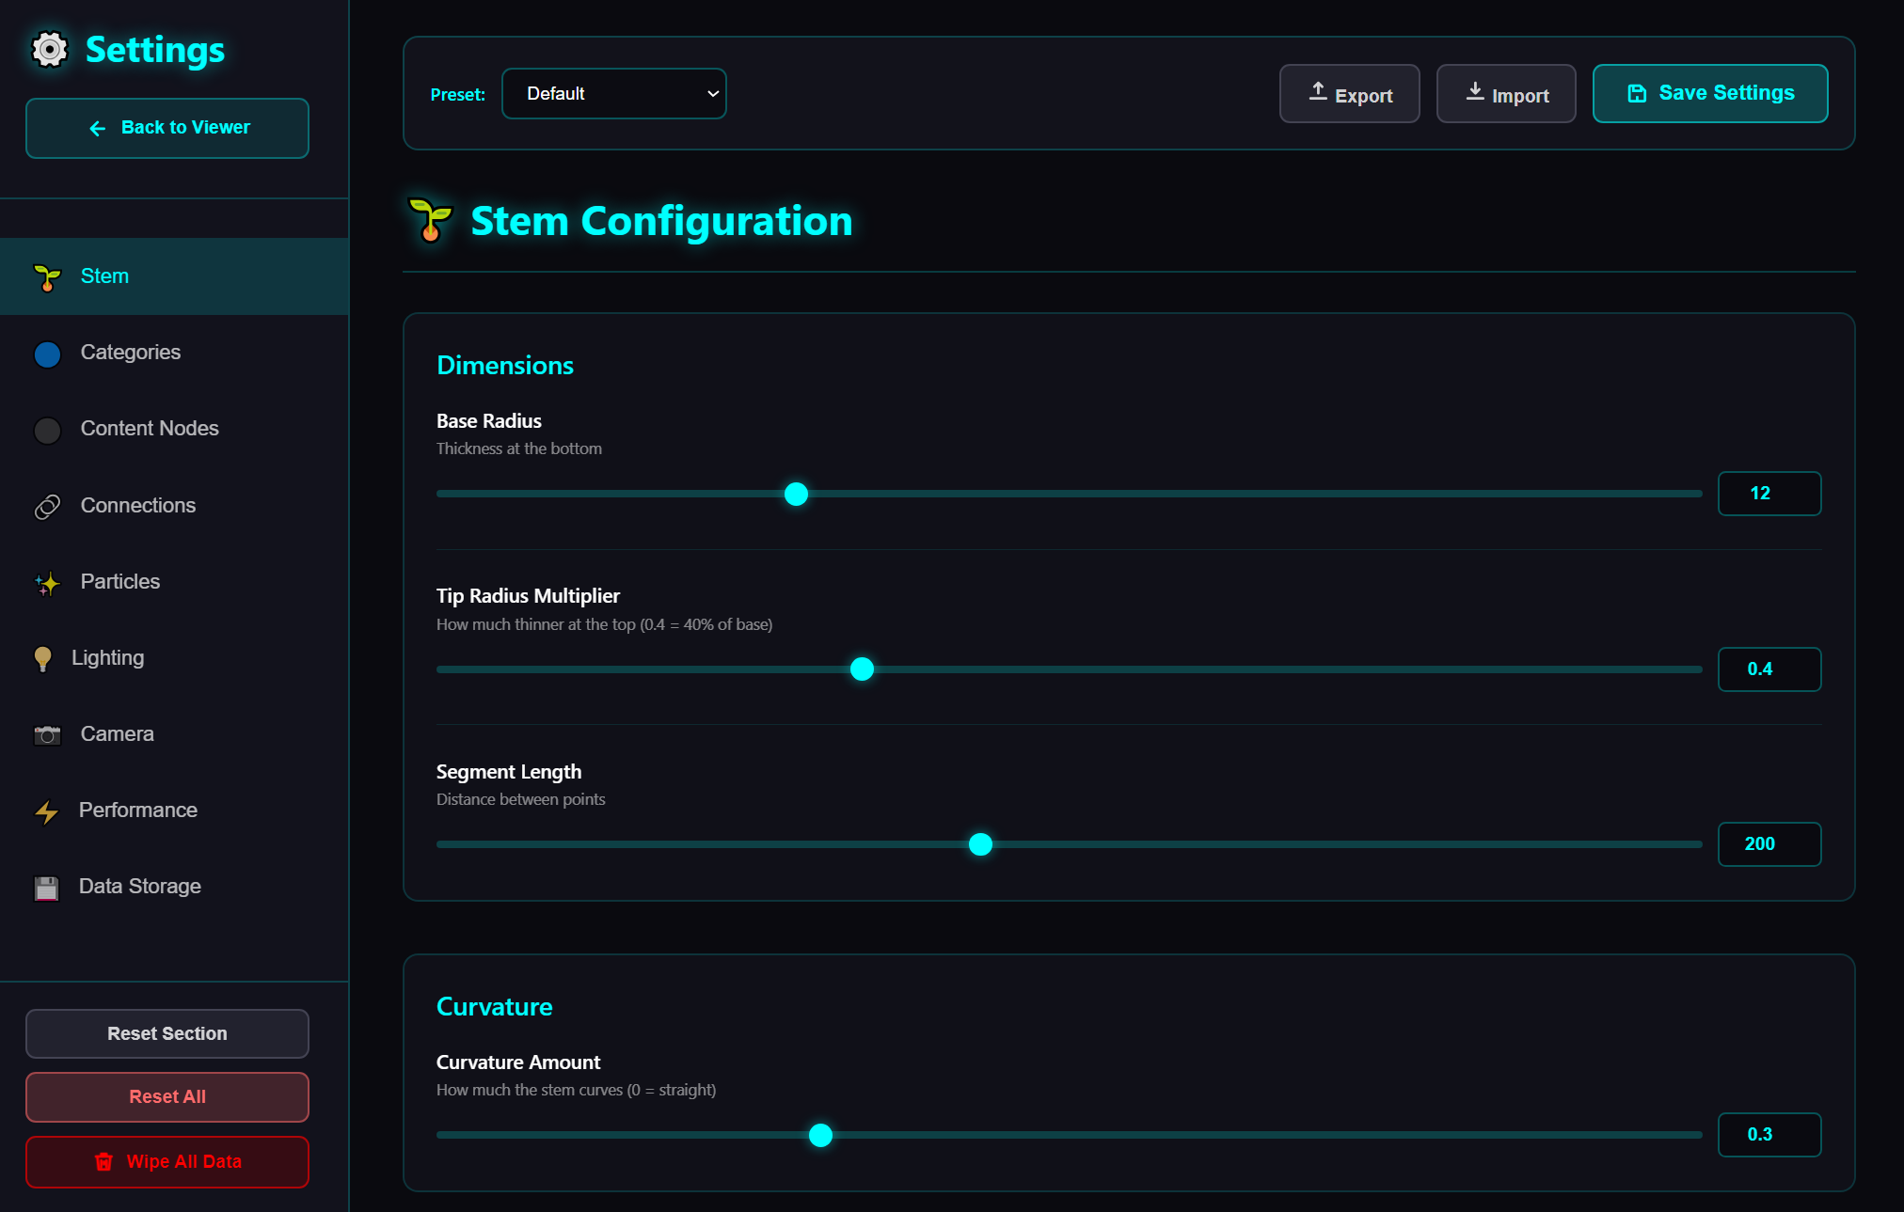Image resolution: width=1904 pixels, height=1212 pixels.
Task: Click the Export button
Action: pos(1349,94)
